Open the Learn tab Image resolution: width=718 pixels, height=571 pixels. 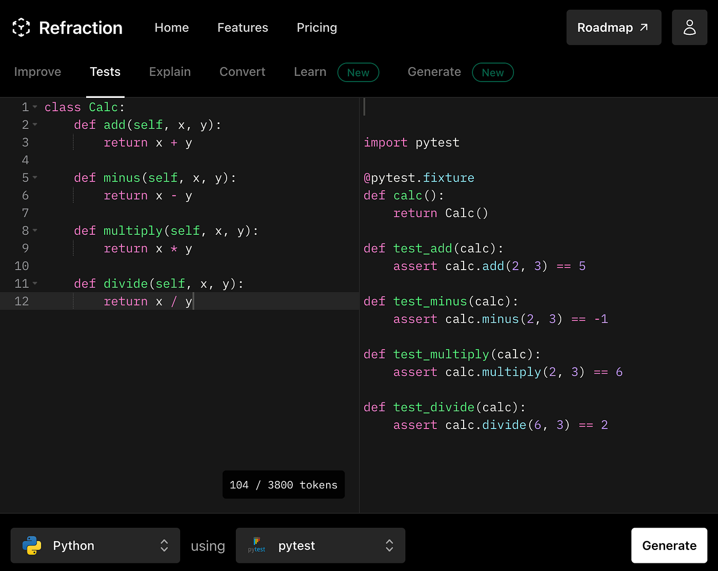(310, 72)
